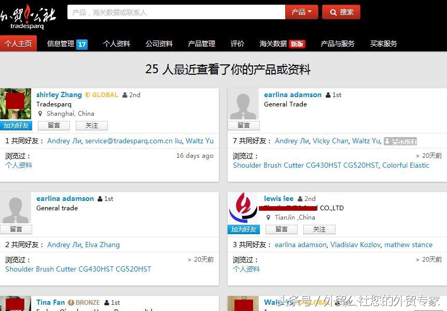Click the 加为好友 button for lewis lee
The height and width of the screenshot is (311, 447).
(x=243, y=229)
